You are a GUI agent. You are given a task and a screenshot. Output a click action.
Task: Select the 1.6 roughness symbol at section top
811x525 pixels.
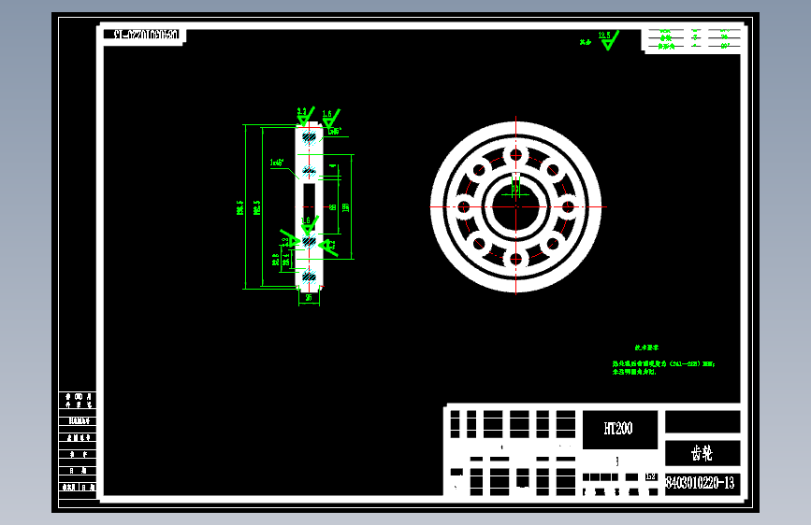331,119
